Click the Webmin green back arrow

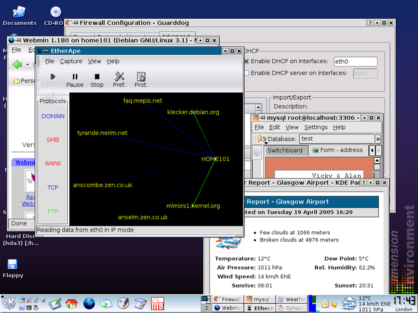pos(18,64)
